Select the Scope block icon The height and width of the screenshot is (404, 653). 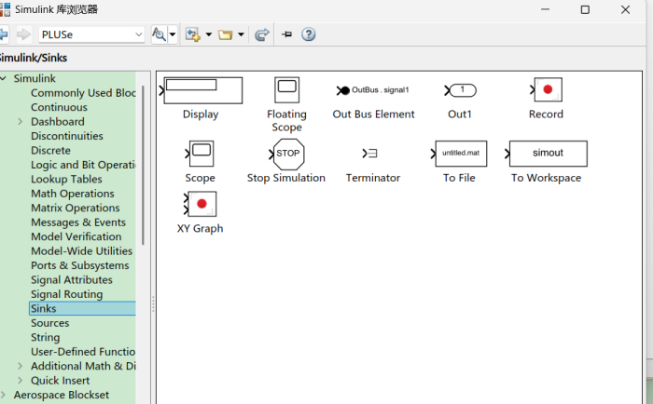tap(200, 154)
